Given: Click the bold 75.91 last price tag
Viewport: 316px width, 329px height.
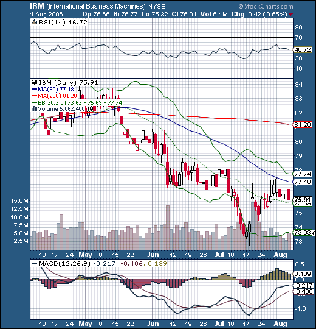Looking at the screenshot, I should [x=303, y=200].
